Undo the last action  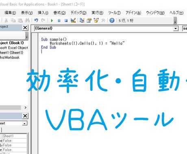click(36, 21)
